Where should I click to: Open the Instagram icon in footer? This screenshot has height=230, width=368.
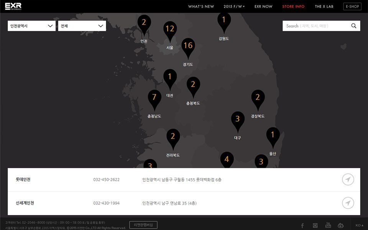[x=315, y=225]
